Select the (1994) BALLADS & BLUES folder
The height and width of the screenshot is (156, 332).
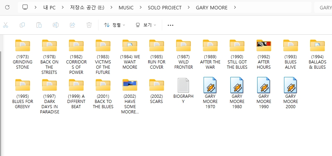317,54
